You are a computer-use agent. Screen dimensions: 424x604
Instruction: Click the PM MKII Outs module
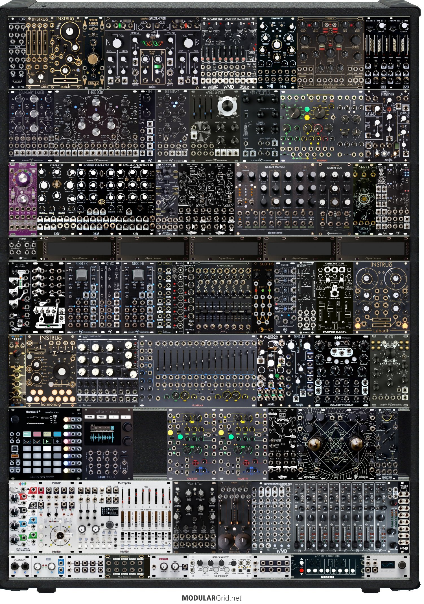pyautogui.click(x=404, y=517)
